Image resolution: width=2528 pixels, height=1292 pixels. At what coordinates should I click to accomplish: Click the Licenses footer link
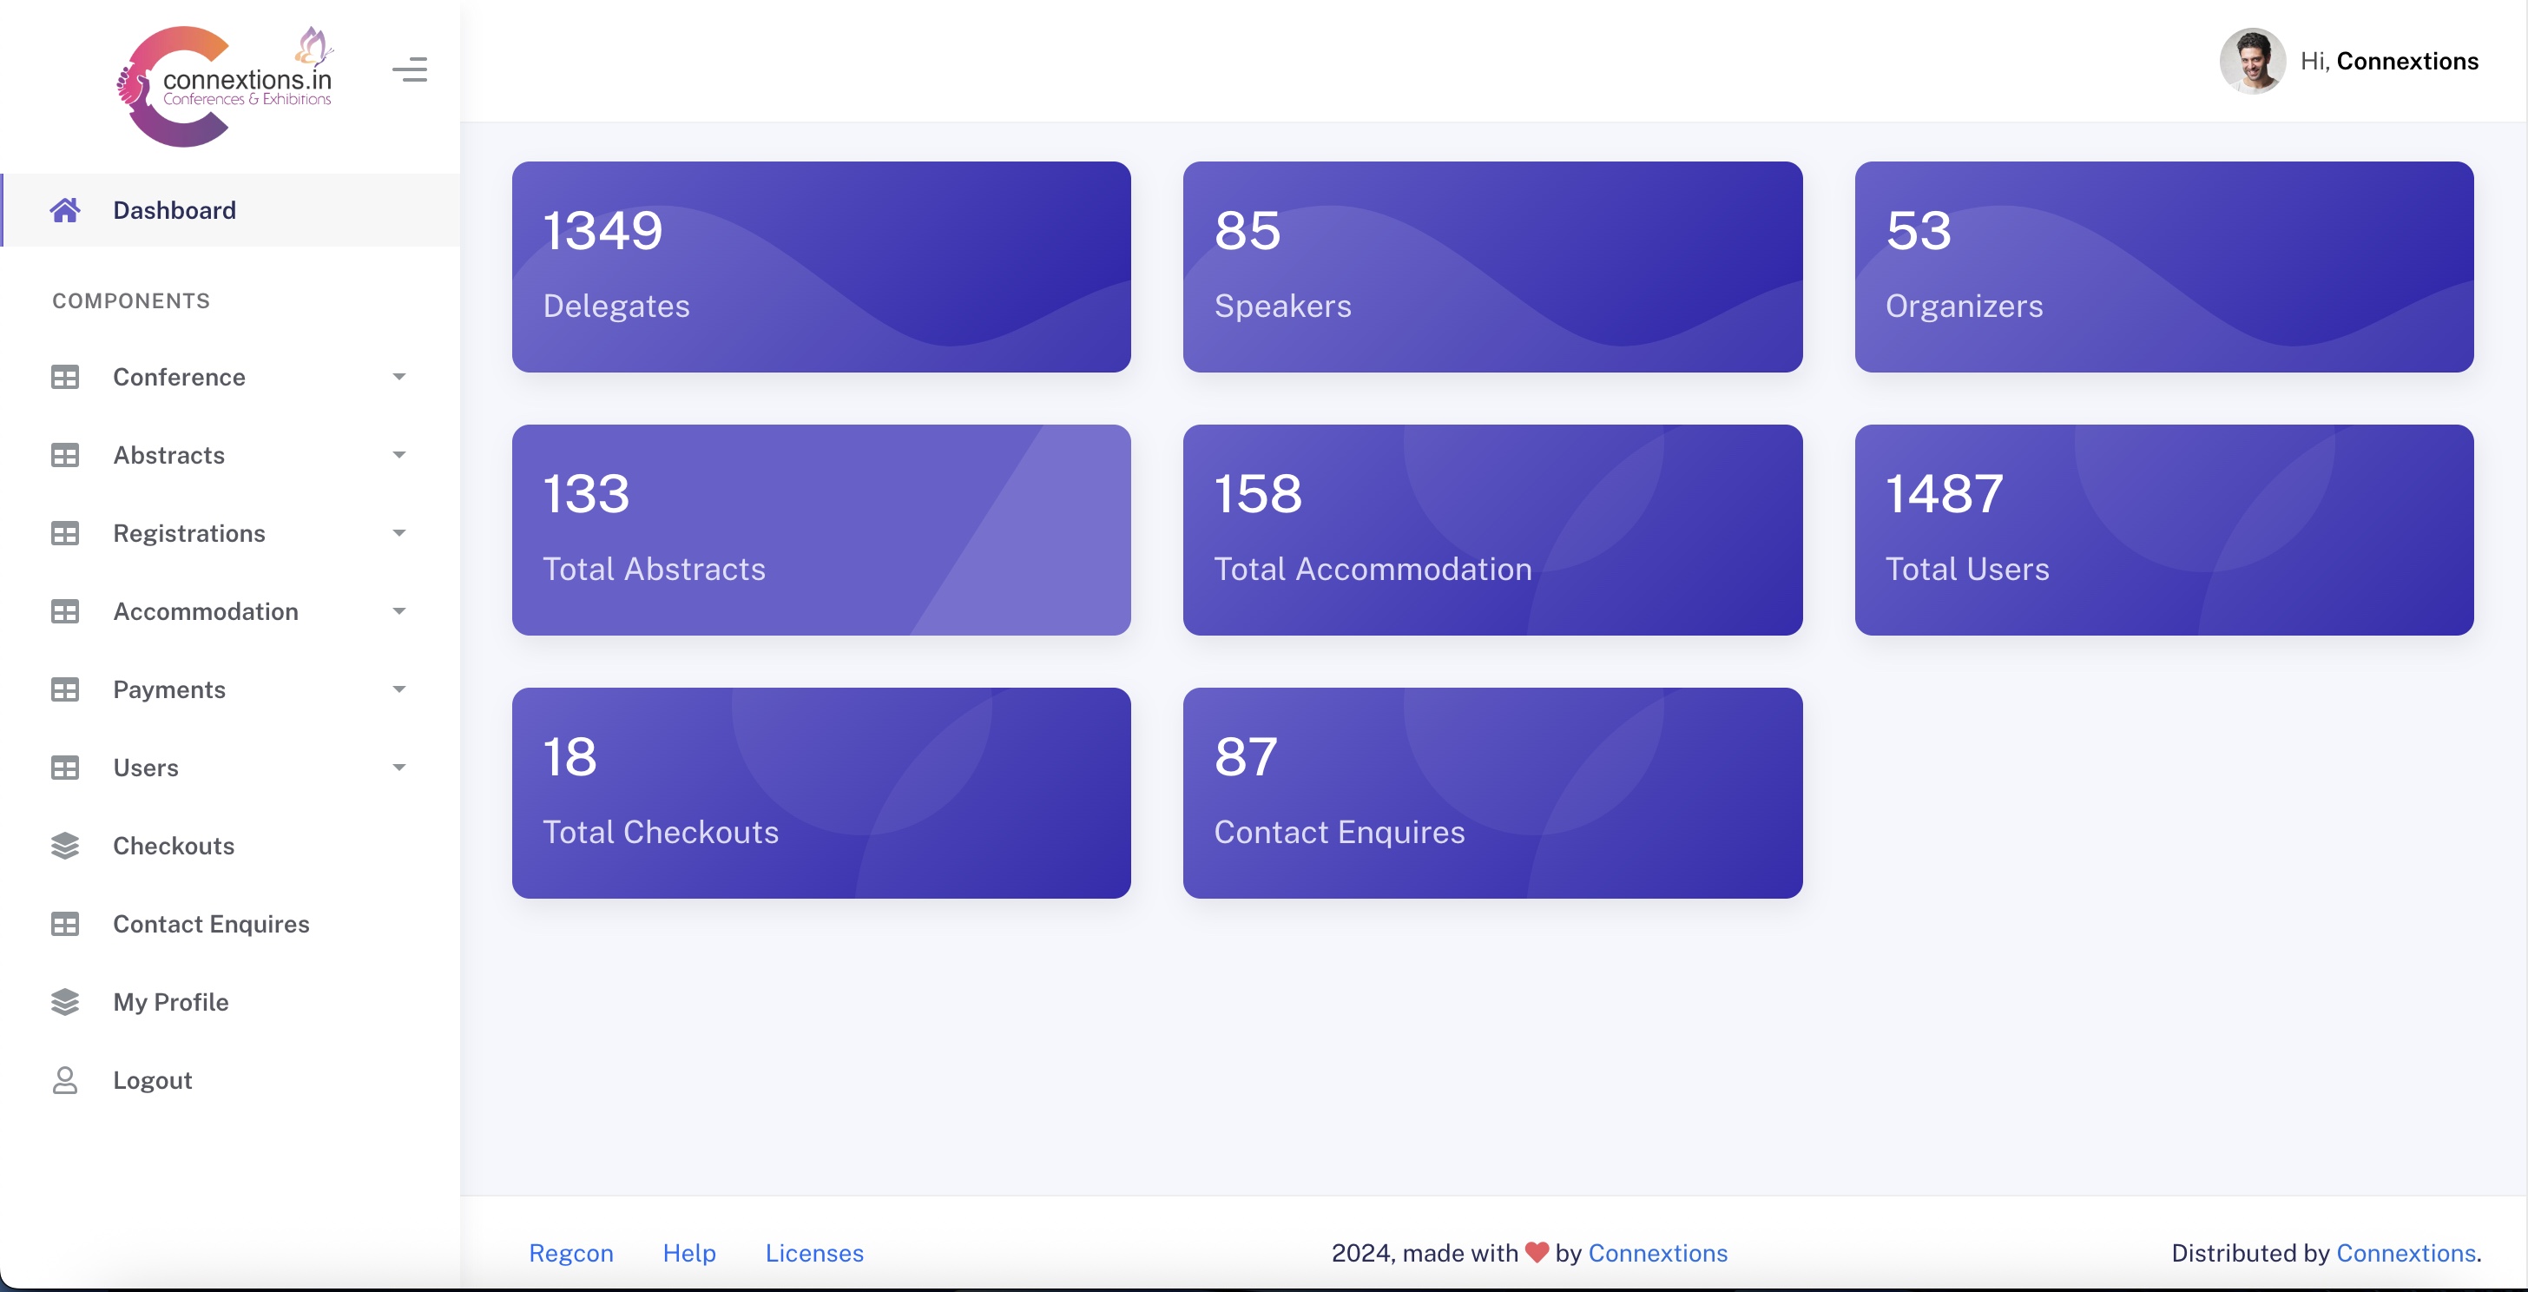point(813,1253)
